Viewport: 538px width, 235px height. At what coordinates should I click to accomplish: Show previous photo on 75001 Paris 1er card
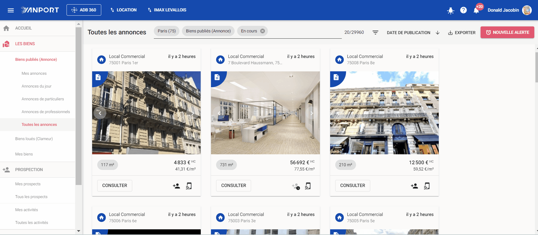[x=100, y=113]
